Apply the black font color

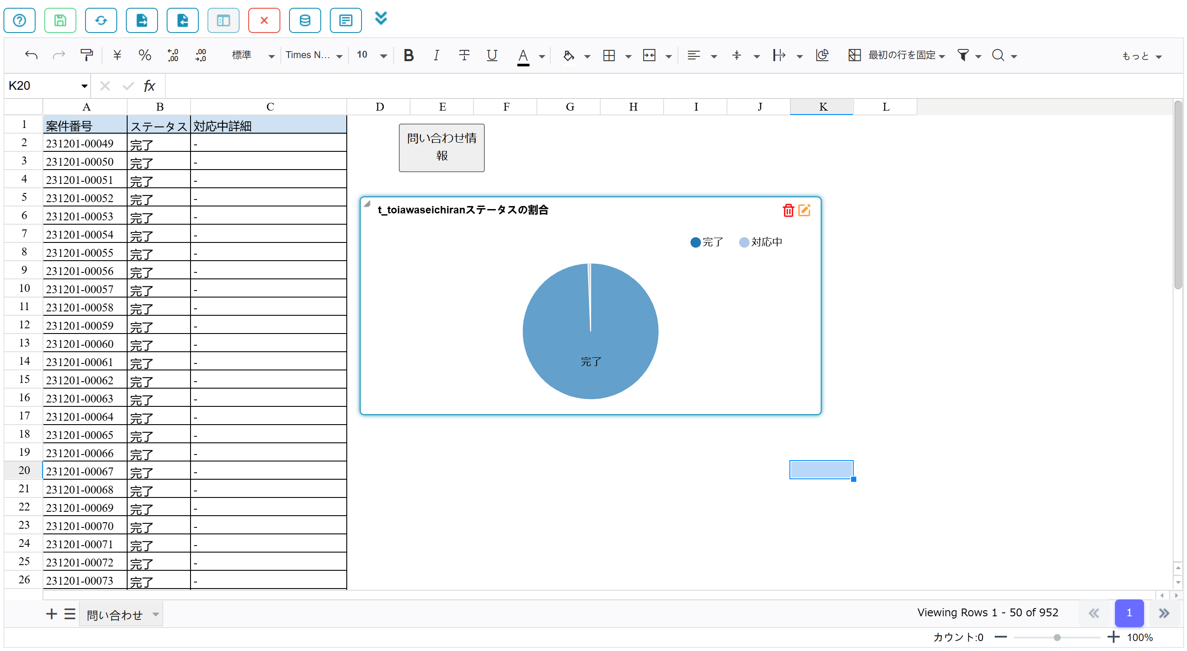click(x=523, y=56)
